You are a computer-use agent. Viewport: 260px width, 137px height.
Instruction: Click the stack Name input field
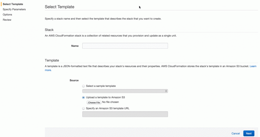125,46
